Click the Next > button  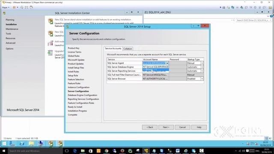166,127
